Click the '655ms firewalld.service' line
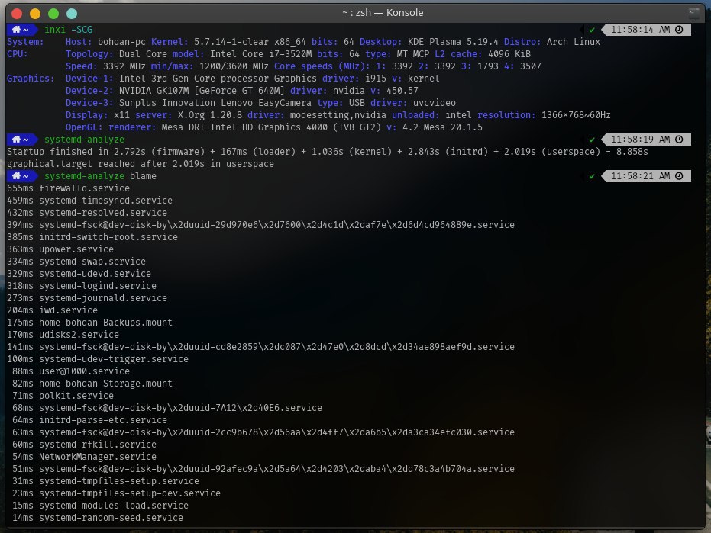The image size is (711, 533). pyautogui.click(x=69, y=188)
